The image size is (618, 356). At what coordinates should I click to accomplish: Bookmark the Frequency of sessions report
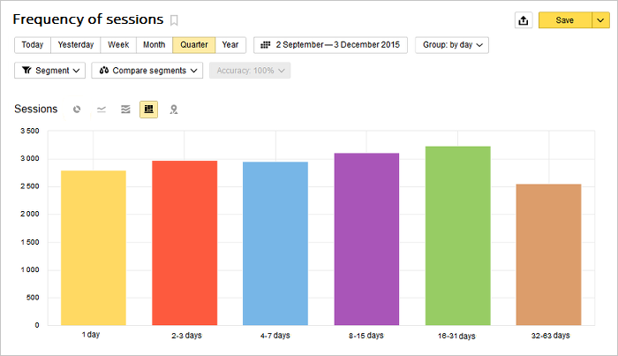pos(174,20)
